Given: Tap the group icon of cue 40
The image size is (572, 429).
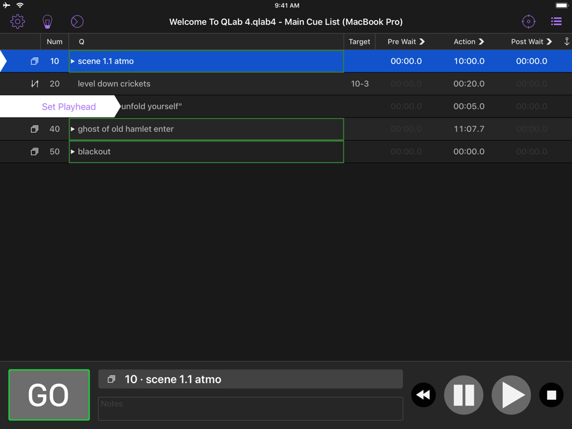Looking at the screenshot, I should pyautogui.click(x=35, y=129).
